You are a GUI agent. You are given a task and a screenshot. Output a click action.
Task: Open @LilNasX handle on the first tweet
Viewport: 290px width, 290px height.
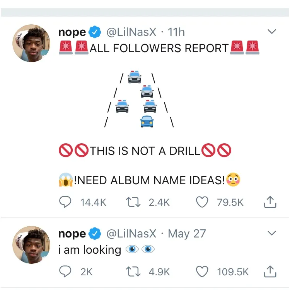point(131,32)
